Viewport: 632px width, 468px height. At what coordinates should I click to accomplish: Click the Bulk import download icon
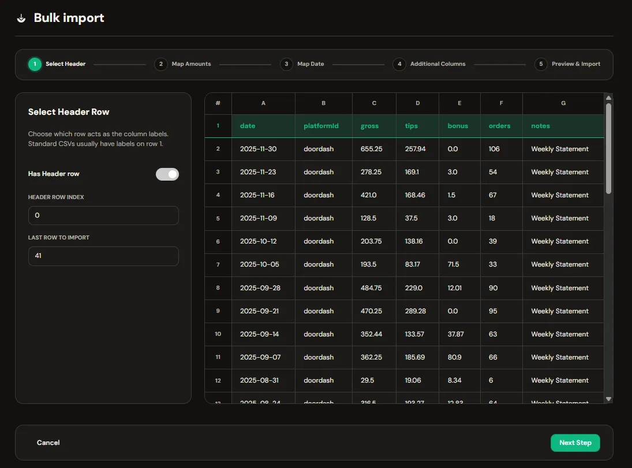click(21, 18)
